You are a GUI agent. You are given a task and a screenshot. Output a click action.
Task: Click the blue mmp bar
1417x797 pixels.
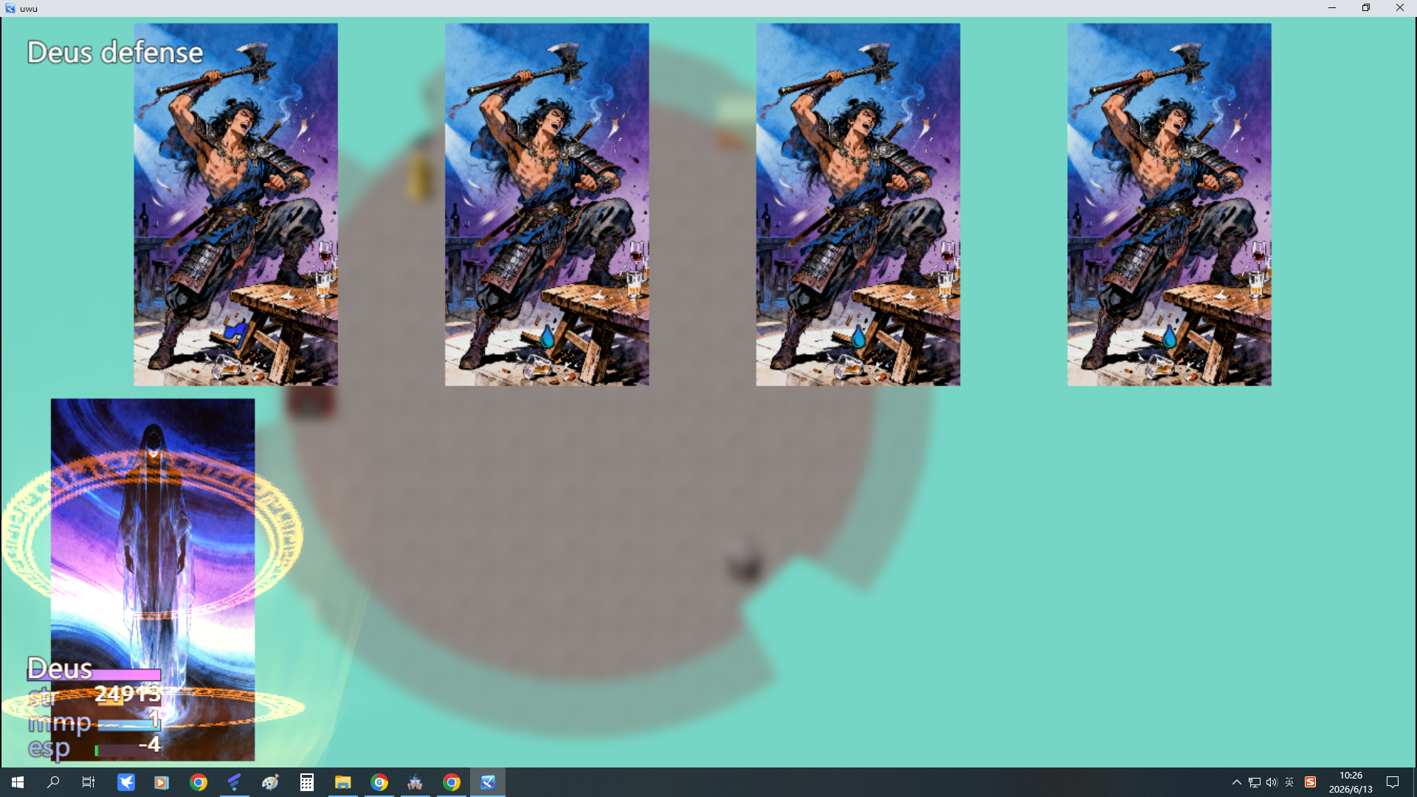128,724
